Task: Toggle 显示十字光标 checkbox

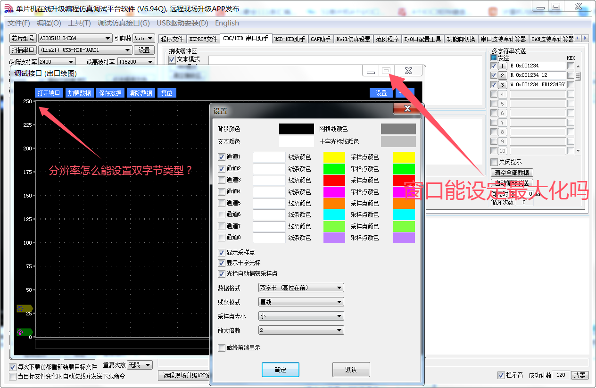Action: point(222,263)
